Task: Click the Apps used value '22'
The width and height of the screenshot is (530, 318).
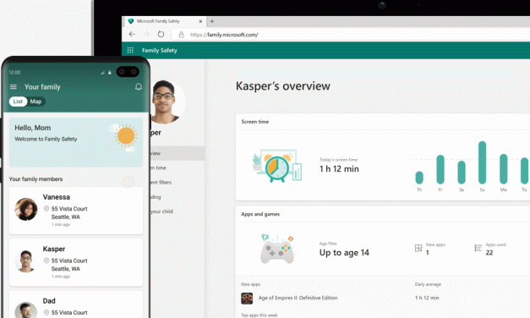Action: tap(489, 253)
